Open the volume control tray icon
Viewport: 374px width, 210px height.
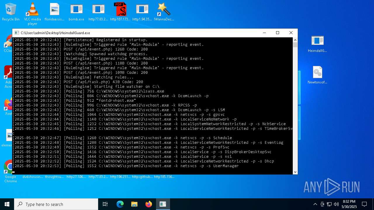pyautogui.click(x=336, y=204)
